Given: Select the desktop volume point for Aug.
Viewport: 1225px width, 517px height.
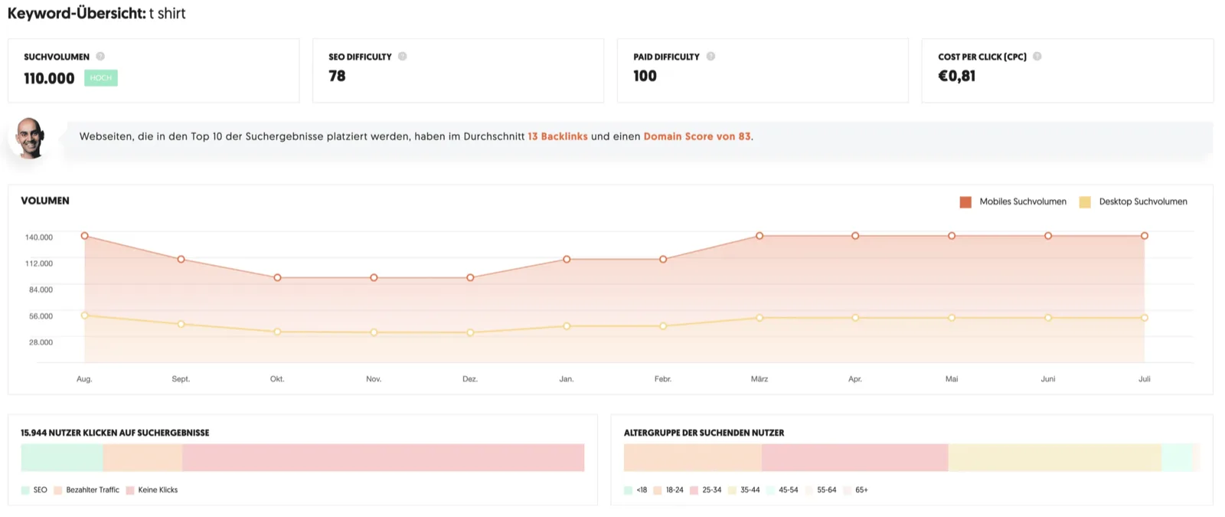Looking at the screenshot, I should click(x=84, y=315).
